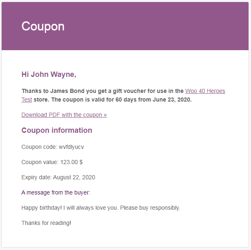The height and width of the screenshot is (250, 251).
Task: Click the coupon code wvfdlyucv
Action: point(71,147)
